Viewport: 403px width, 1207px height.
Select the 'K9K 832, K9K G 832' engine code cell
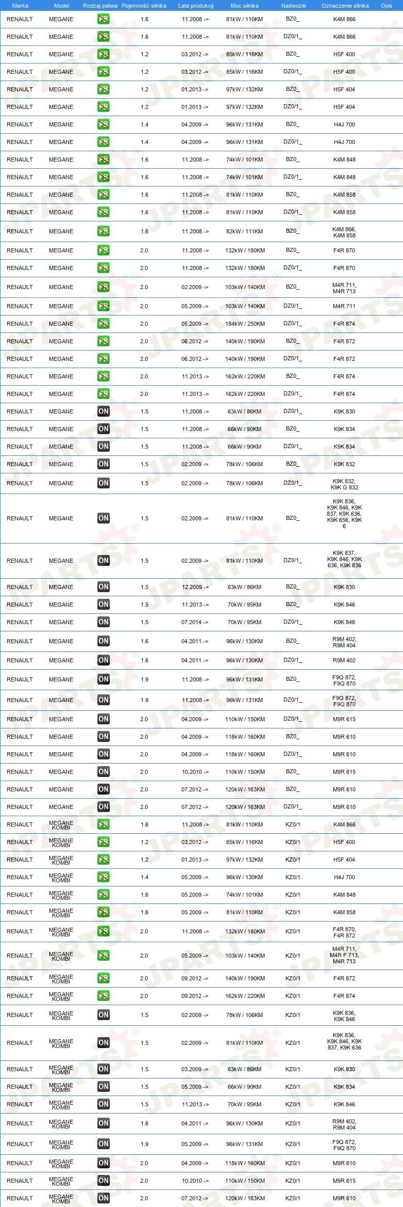[344, 484]
